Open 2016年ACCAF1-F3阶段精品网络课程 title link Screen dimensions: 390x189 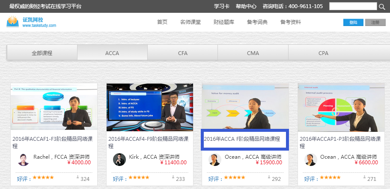point(53,142)
